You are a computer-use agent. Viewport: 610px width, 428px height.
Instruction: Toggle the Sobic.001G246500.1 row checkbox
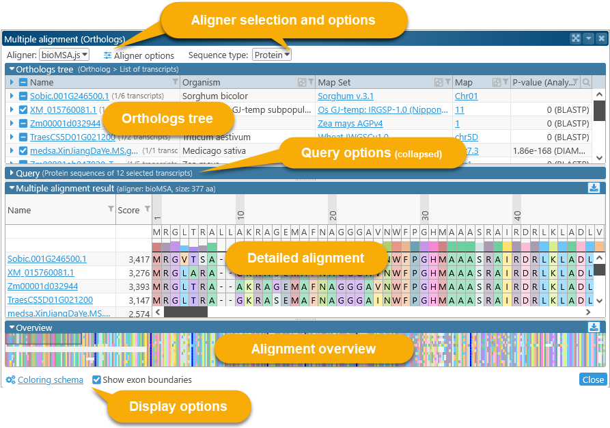(23, 96)
